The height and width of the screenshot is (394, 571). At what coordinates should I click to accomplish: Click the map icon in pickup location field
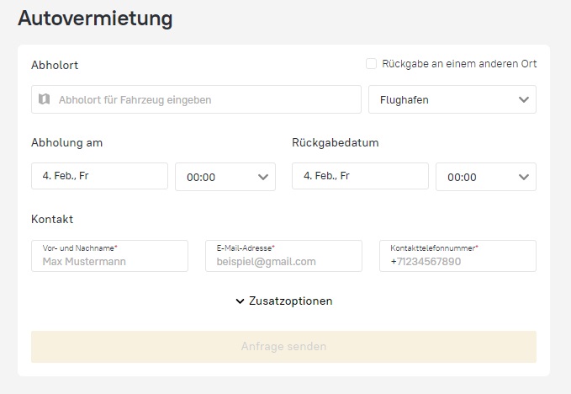(45, 99)
